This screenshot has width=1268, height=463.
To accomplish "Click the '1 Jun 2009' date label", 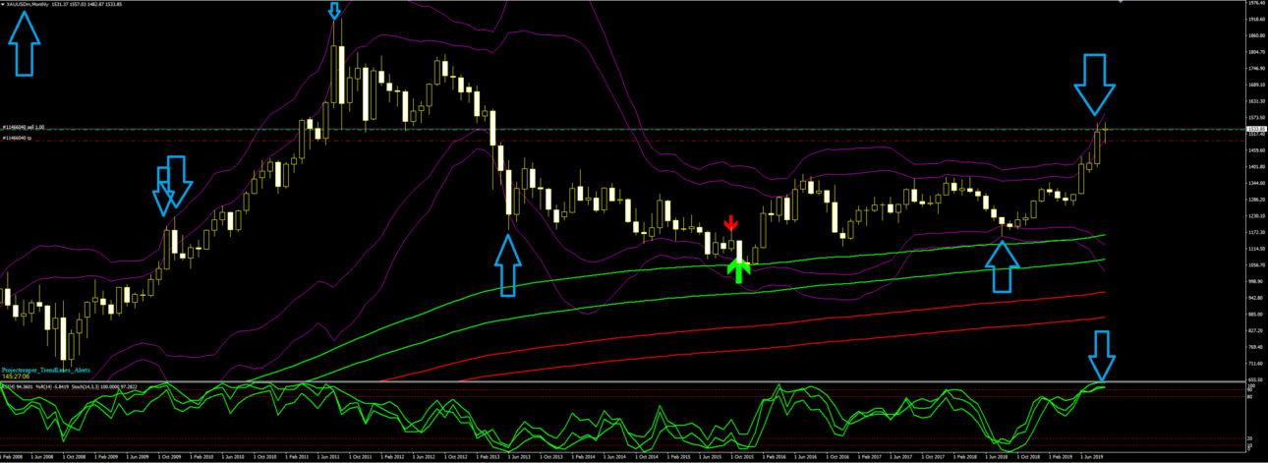I will (138, 456).
